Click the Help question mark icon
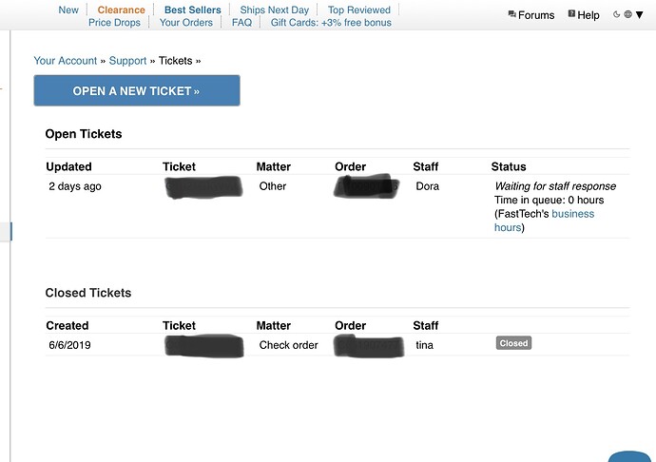Image resolution: width=656 pixels, height=462 pixels. [571, 14]
